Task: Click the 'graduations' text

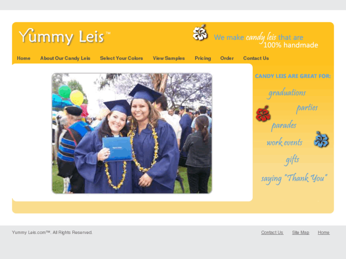Action: tap(287, 93)
